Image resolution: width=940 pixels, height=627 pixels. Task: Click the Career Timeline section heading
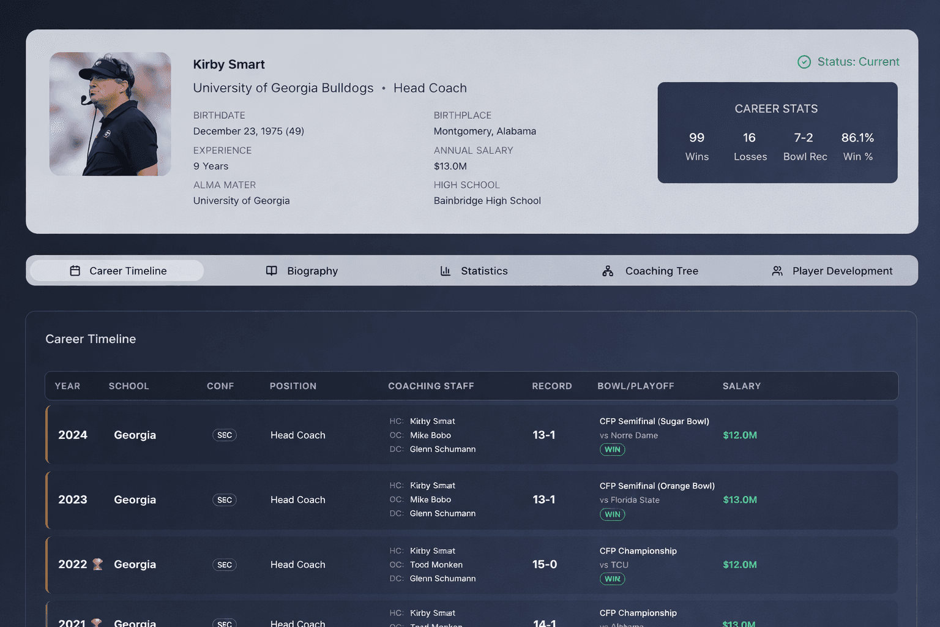point(91,339)
